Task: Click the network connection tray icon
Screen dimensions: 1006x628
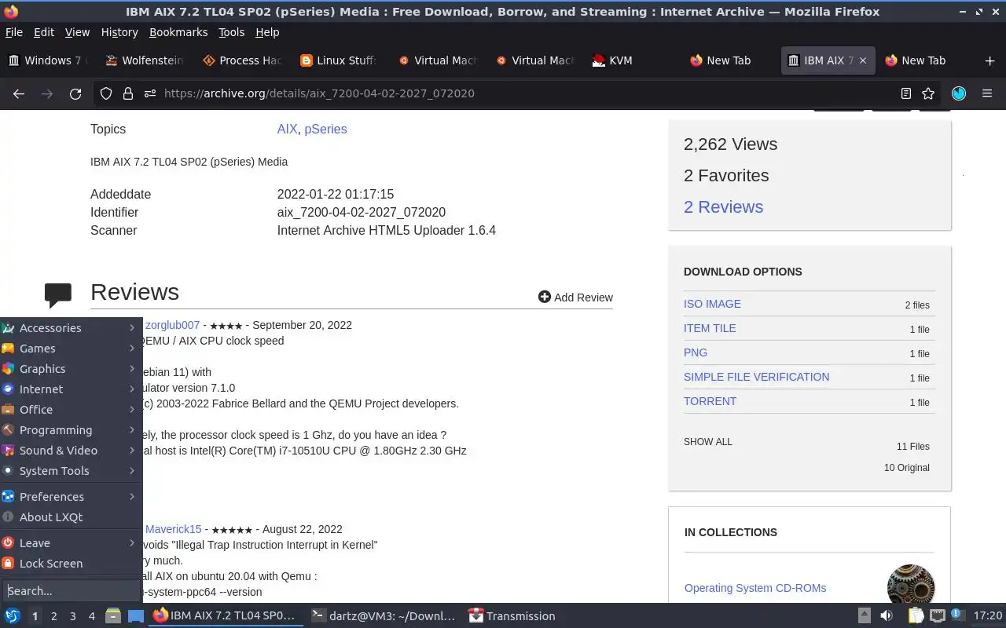Action: coord(938,616)
